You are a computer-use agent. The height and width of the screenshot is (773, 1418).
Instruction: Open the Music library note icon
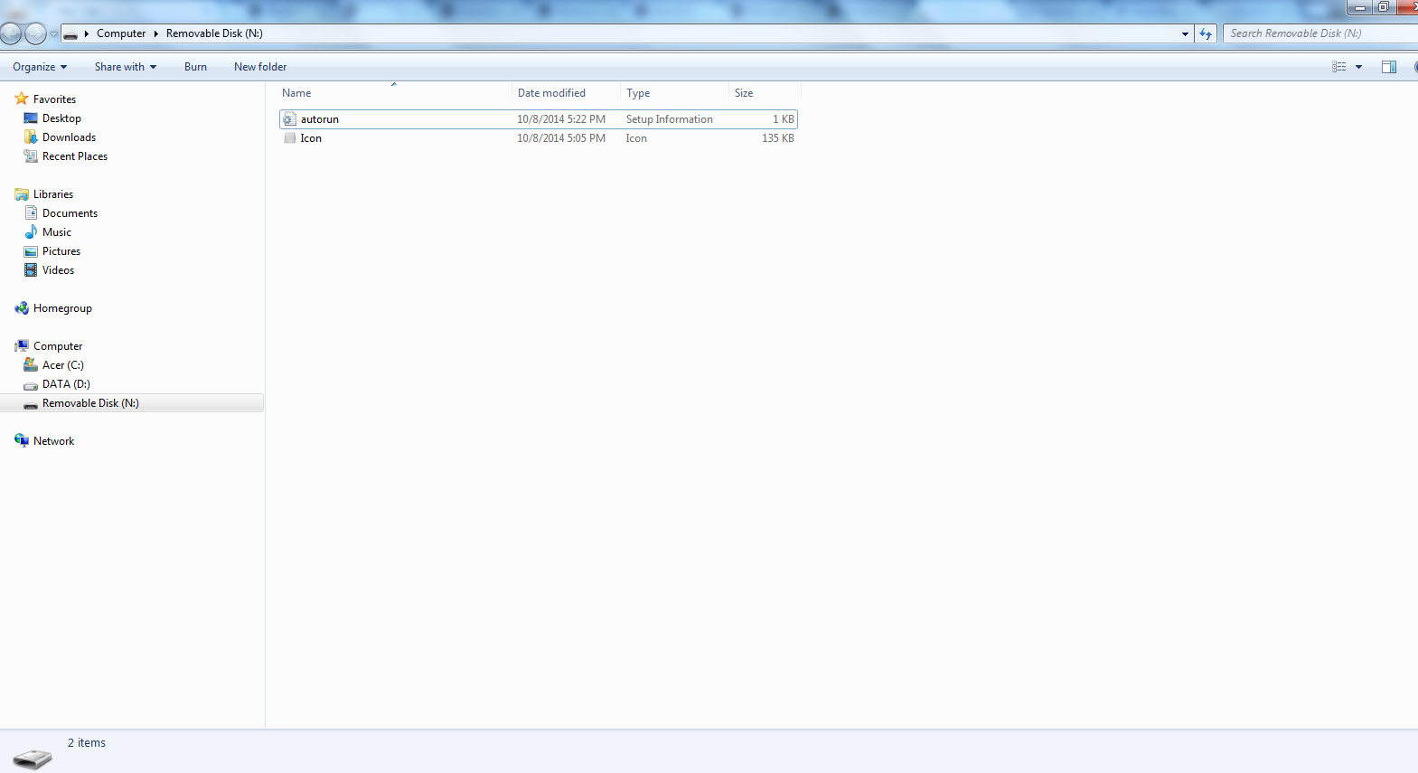(x=31, y=232)
